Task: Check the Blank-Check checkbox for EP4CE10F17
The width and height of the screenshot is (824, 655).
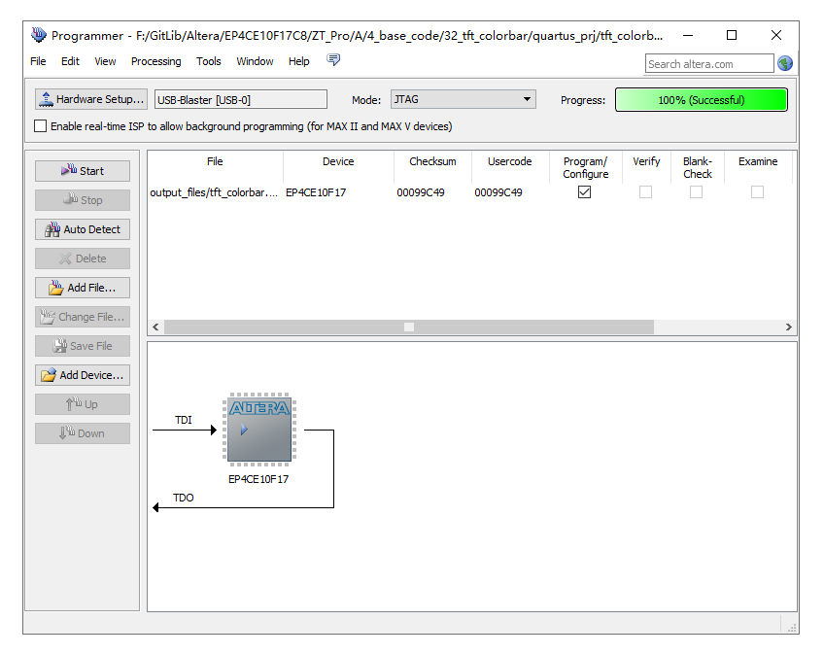Action: (697, 192)
